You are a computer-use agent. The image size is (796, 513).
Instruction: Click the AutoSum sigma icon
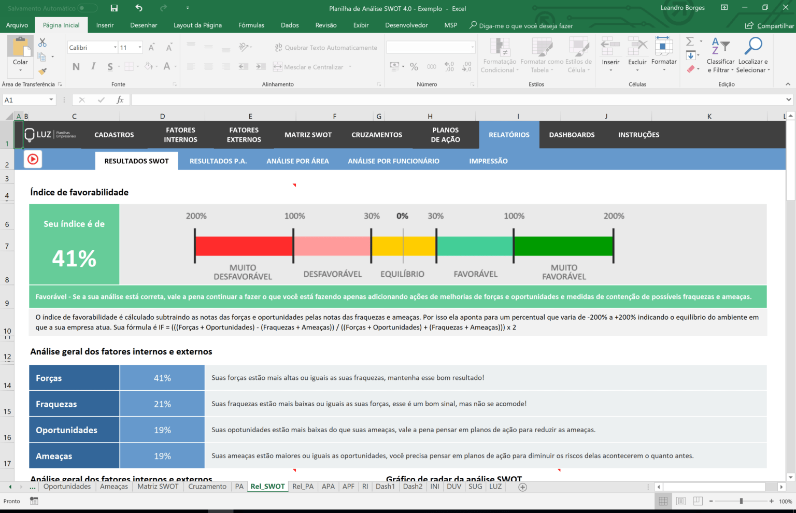click(x=691, y=41)
